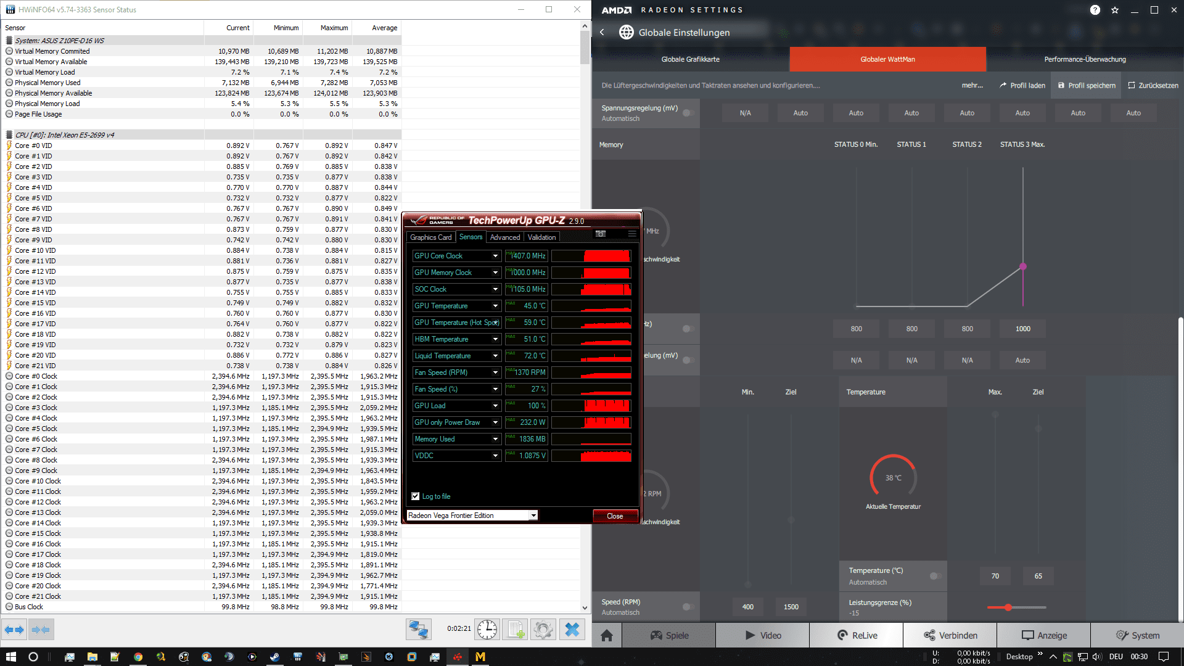Click Radeon Settings star favorites icon
Viewport: 1184px width, 666px height.
[1115, 10]
